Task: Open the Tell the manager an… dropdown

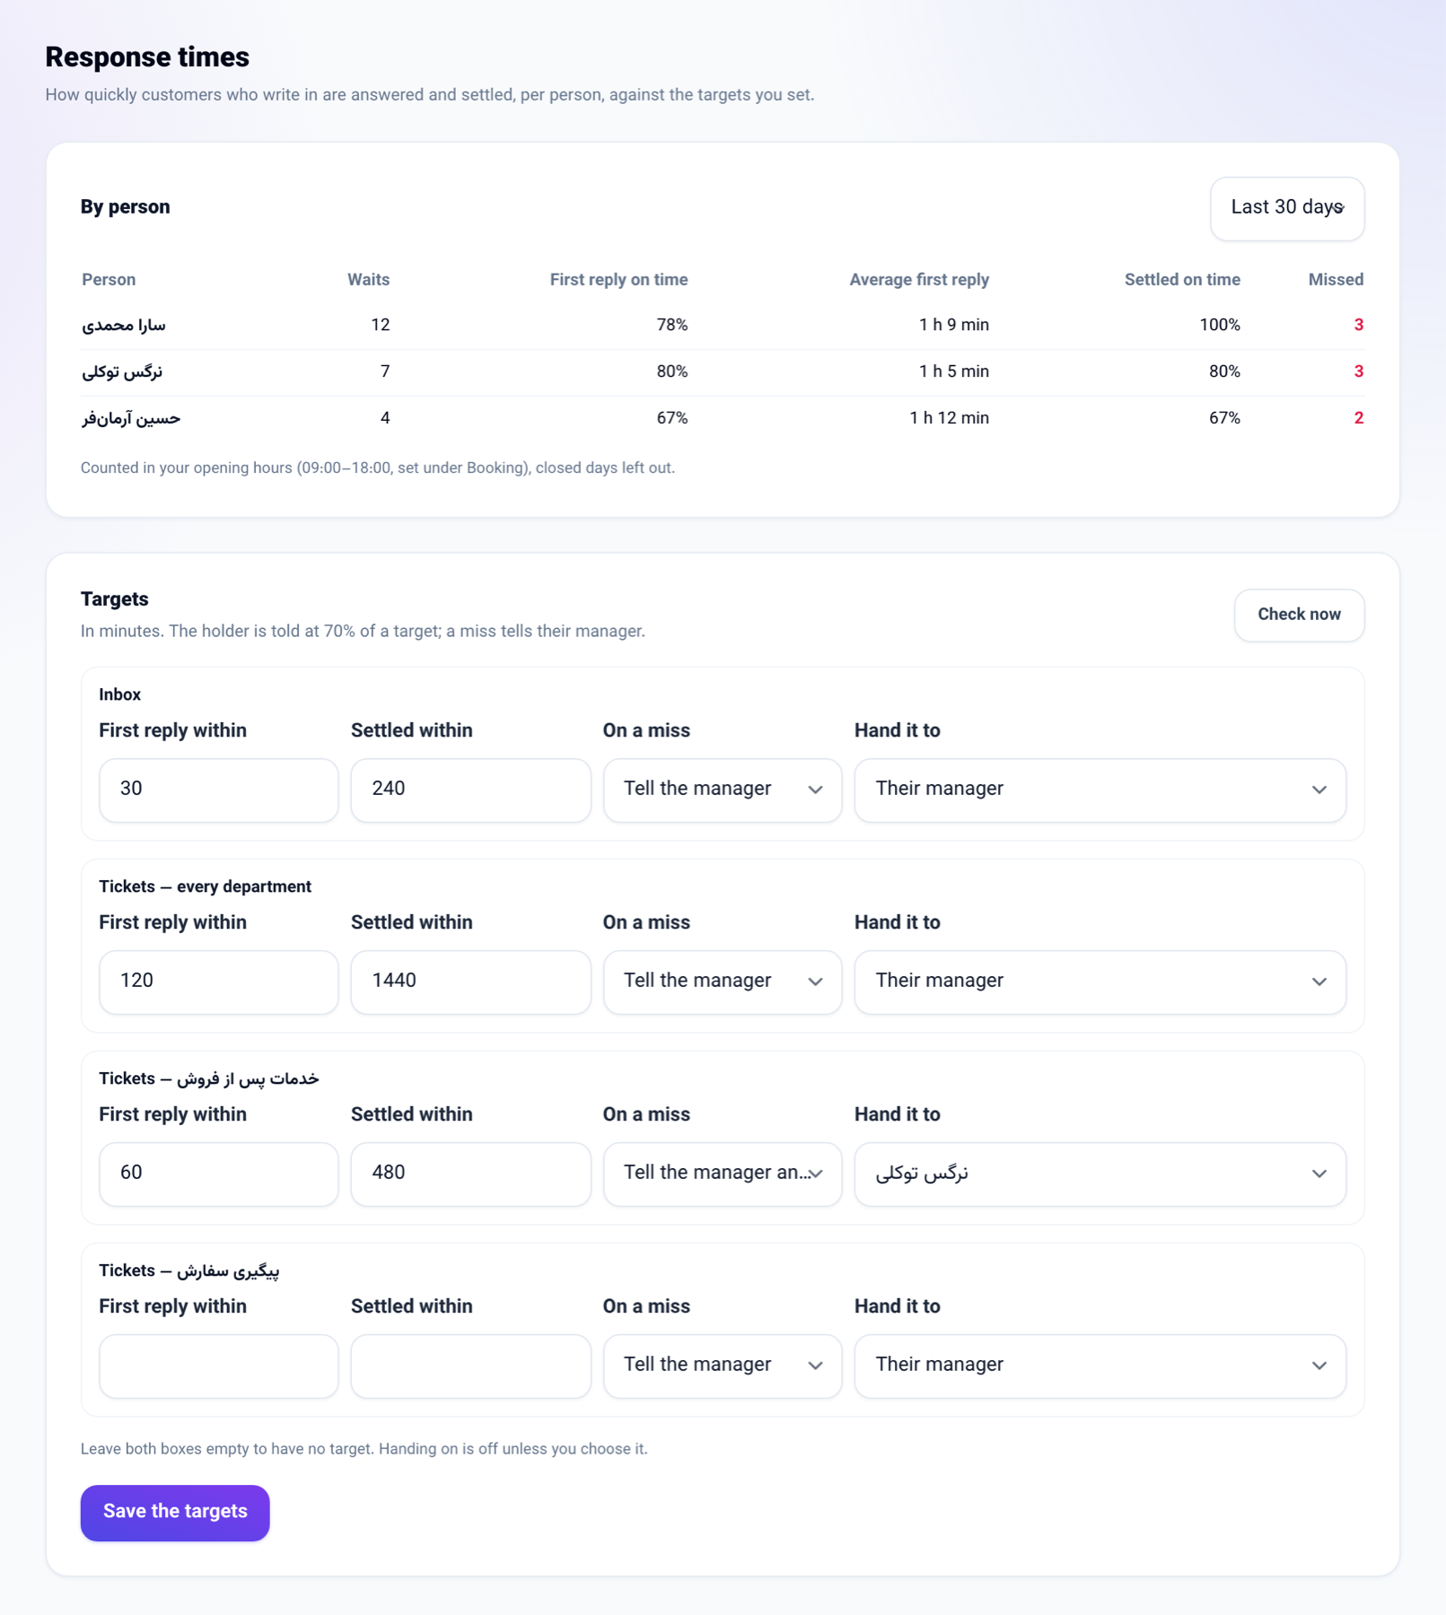Action: (x=723, y=1174)
